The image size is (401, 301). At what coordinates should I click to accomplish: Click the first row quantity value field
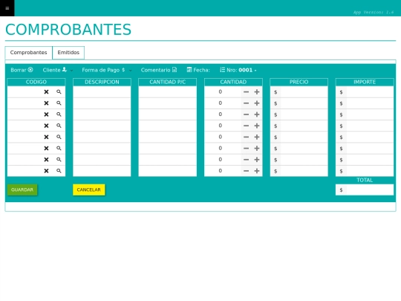coord(223,92)
